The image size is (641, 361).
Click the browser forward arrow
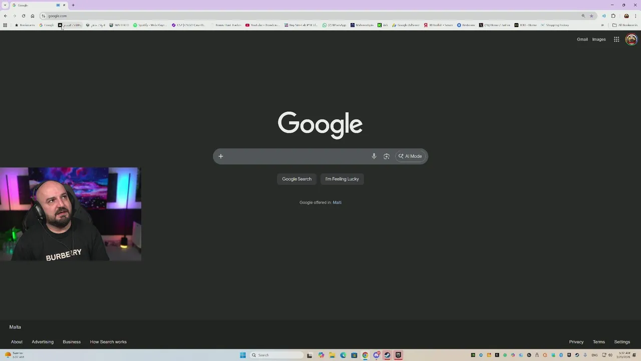tap(15, 16)
